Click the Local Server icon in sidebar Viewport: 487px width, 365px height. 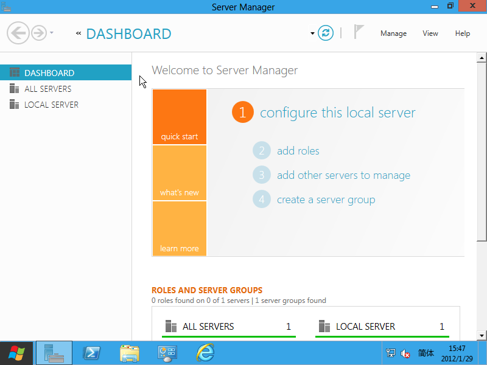(14, 104)
